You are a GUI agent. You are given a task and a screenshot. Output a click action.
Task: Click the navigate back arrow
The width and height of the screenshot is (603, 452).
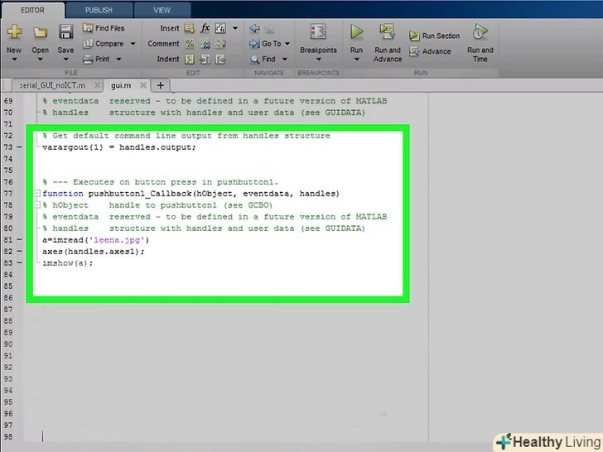click(254, 28)
